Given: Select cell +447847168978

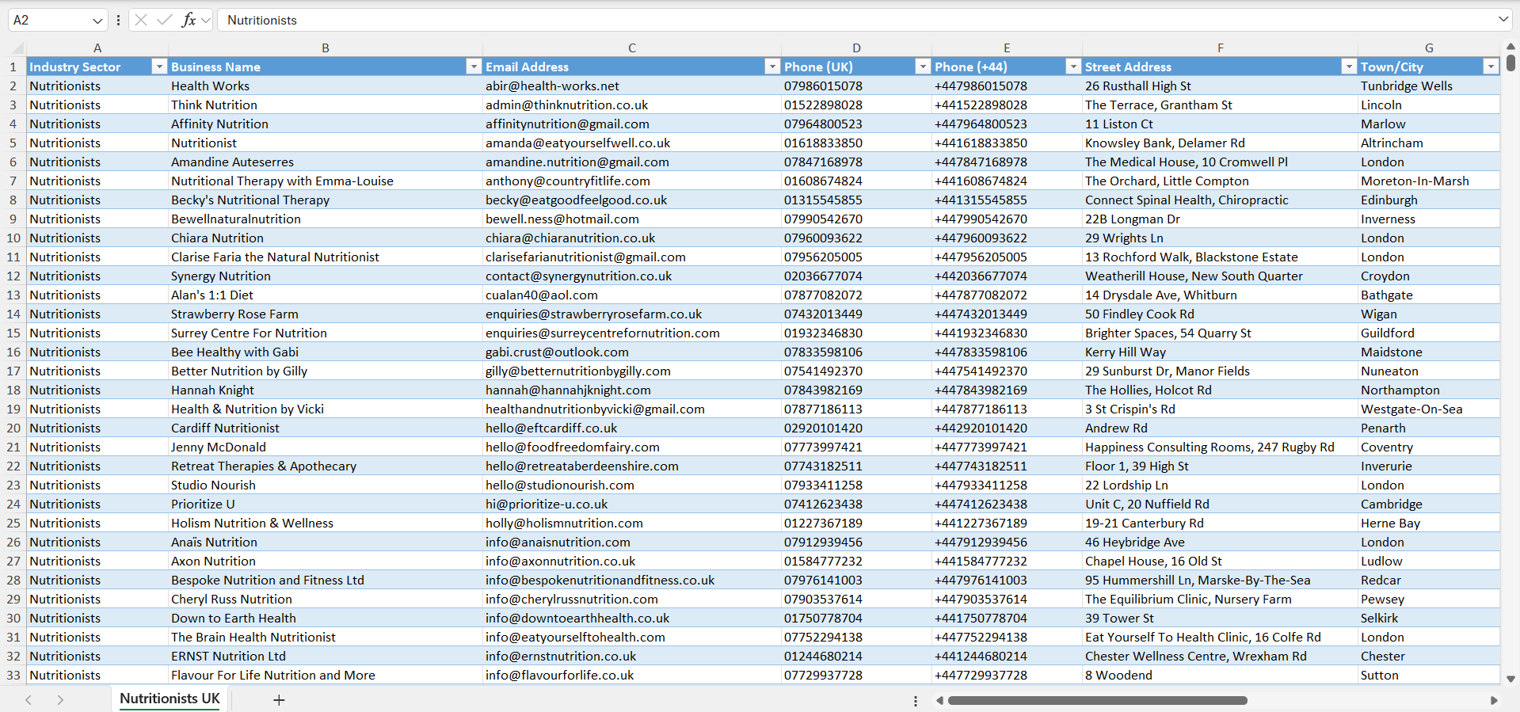Looking at the screenshot, I should click(x=1007, y=162).
